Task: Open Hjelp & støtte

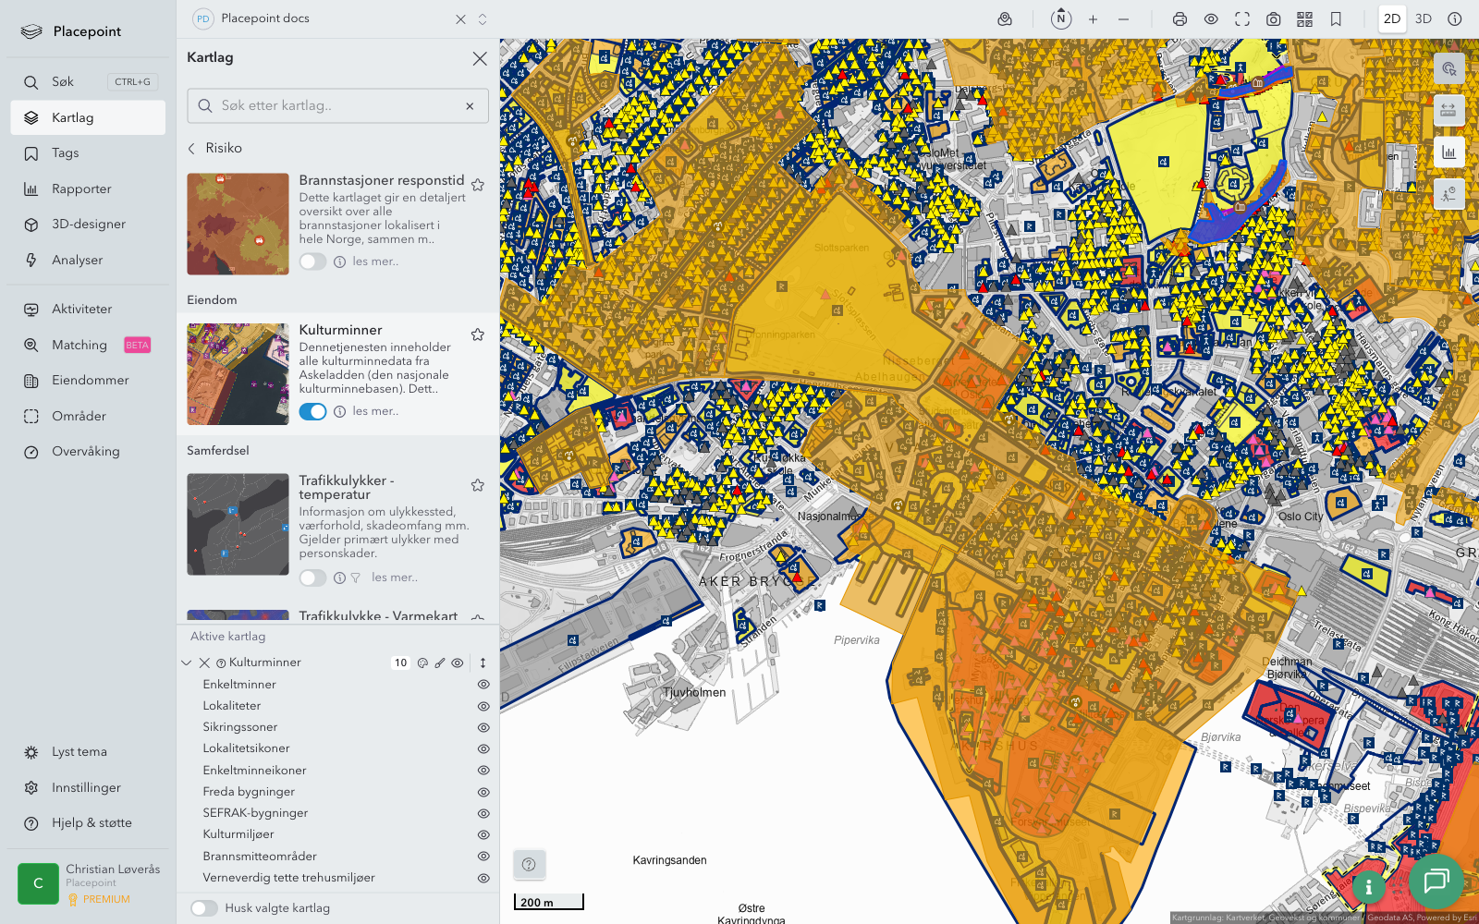Action: click(92, 822)
